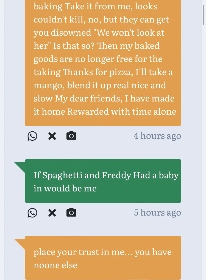Share the Spaghetti and Freddy message on X
Screen dimensions: 206x280
[52, 213]
